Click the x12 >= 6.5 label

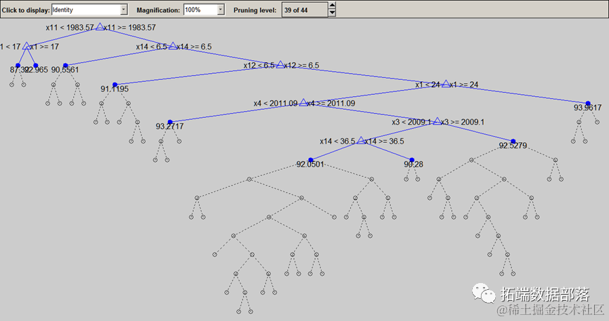tap(301, 65)
